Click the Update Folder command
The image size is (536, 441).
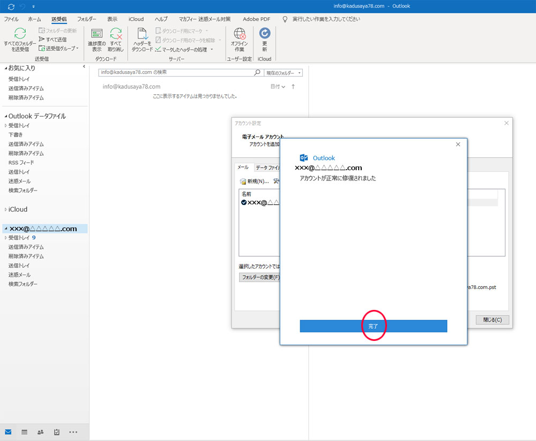tap(58, 31)
